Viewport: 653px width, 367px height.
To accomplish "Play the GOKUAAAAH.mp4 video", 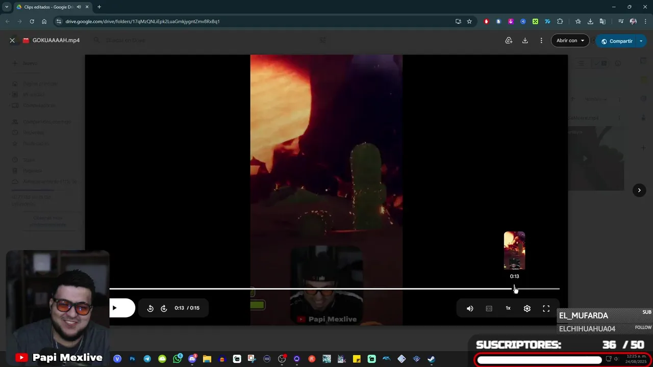I will pyautogui.click(x=115, y=308).
